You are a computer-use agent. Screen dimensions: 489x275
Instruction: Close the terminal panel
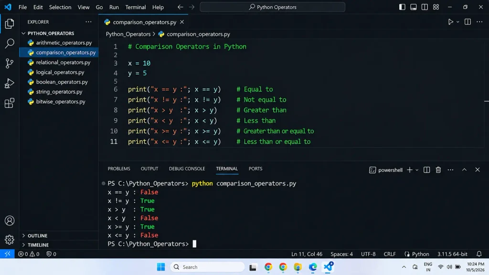coord(478,170)
